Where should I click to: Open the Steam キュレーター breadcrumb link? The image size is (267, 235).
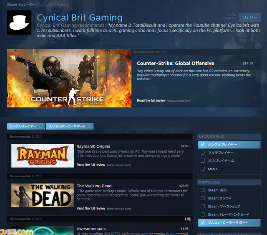(x=21, y=5)
